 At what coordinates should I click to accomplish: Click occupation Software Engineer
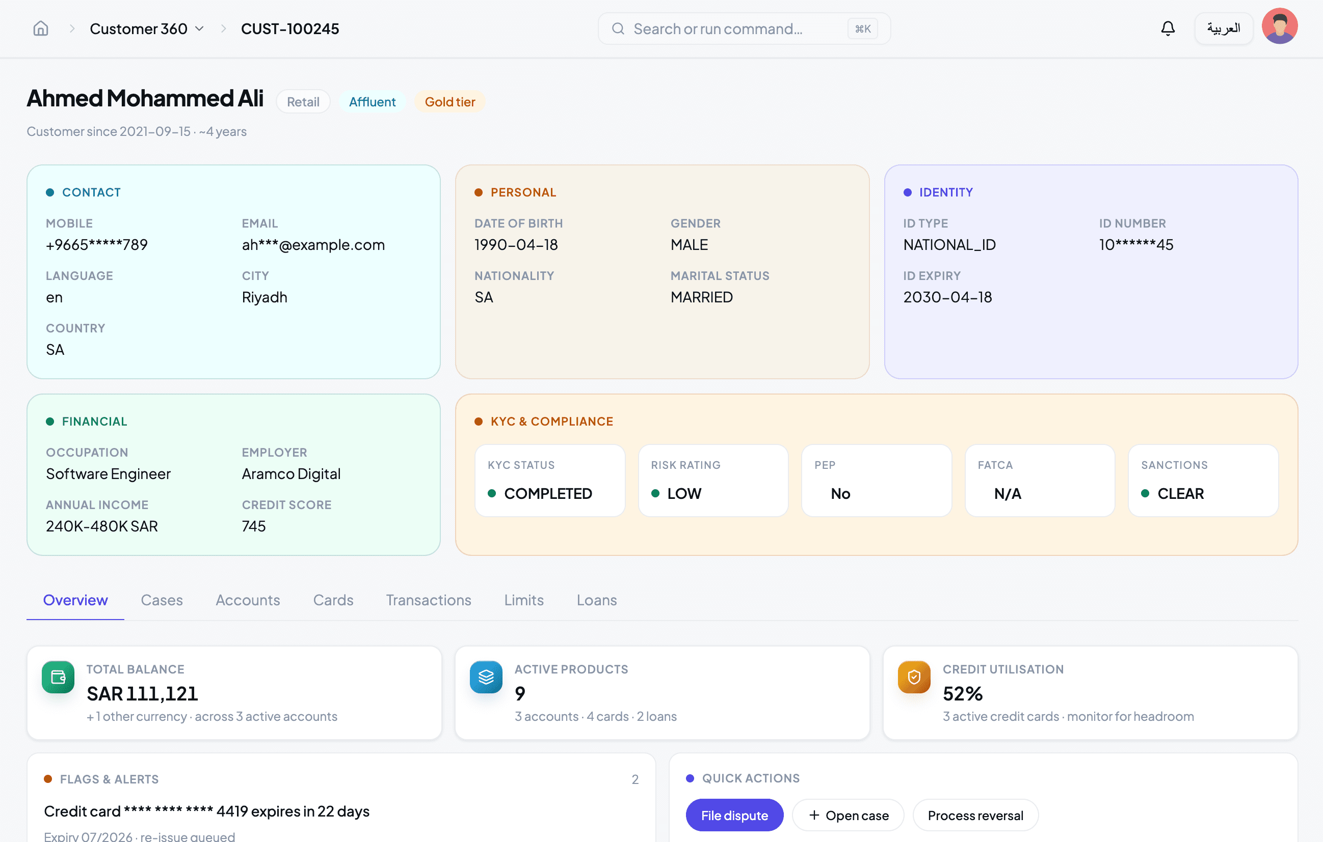tap(108, 474)
